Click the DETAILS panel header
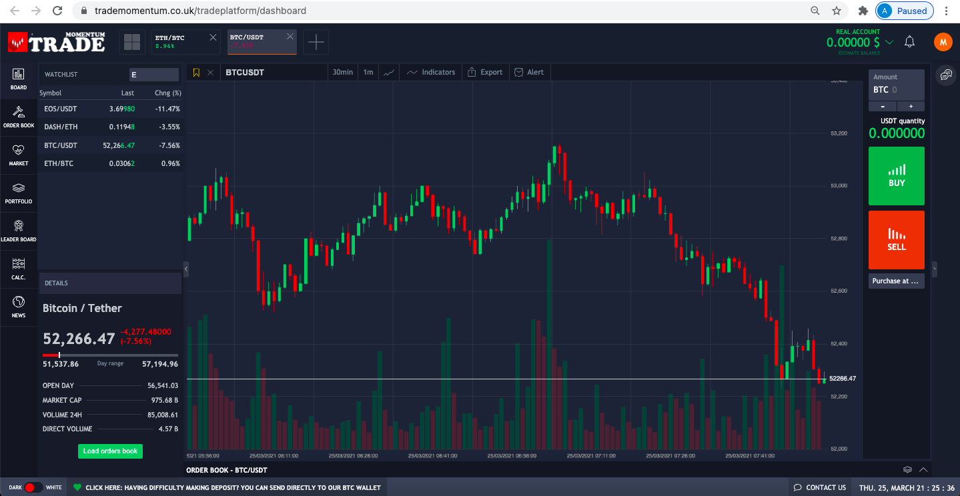960x496 pixels. pos(110,283)
